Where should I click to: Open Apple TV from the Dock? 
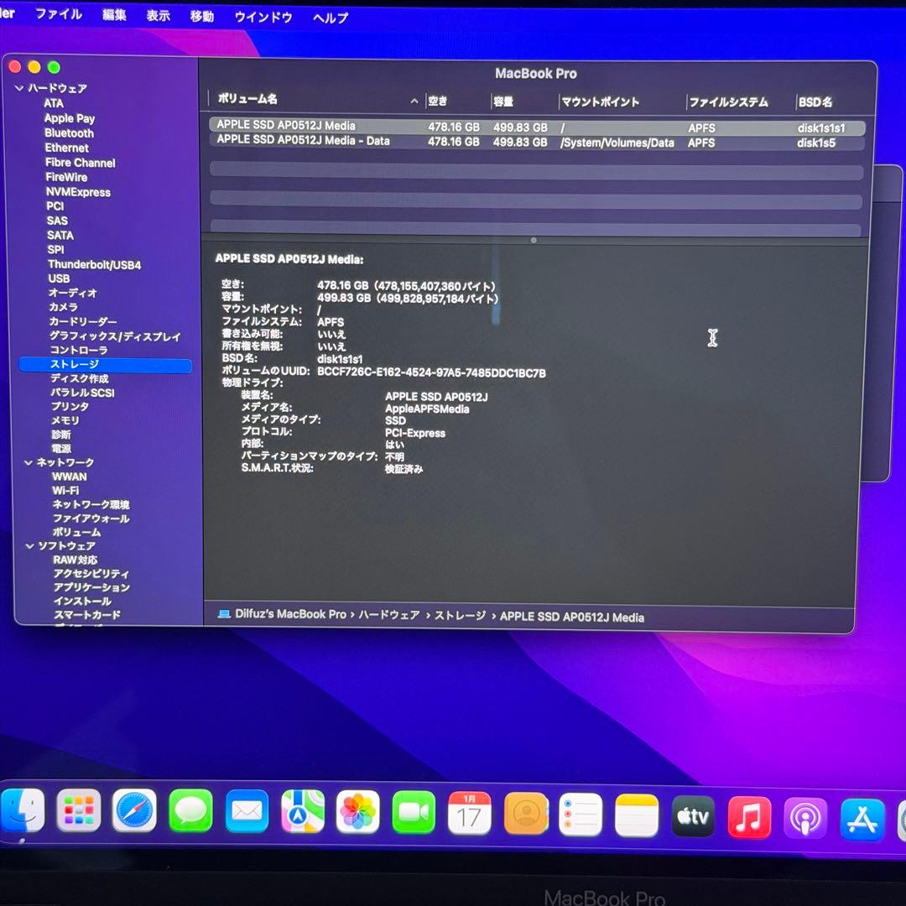coord(693,814)
